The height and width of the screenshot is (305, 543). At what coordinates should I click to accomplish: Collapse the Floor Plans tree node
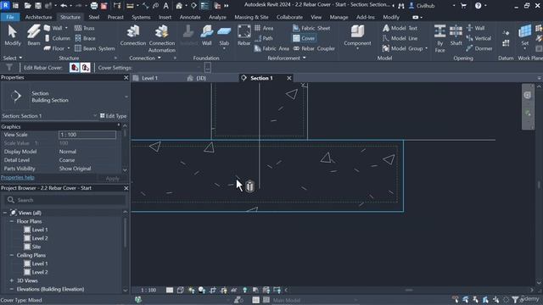(x=12, y=221)
